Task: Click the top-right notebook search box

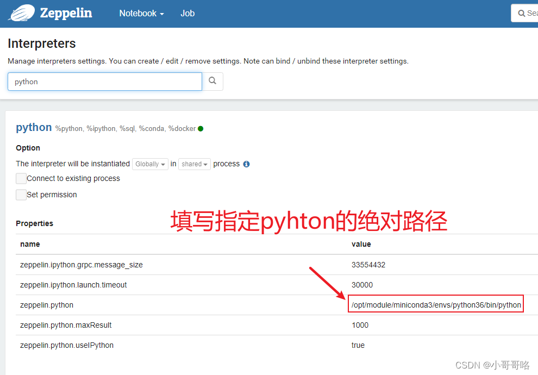Action: click(x=524, y=13)
